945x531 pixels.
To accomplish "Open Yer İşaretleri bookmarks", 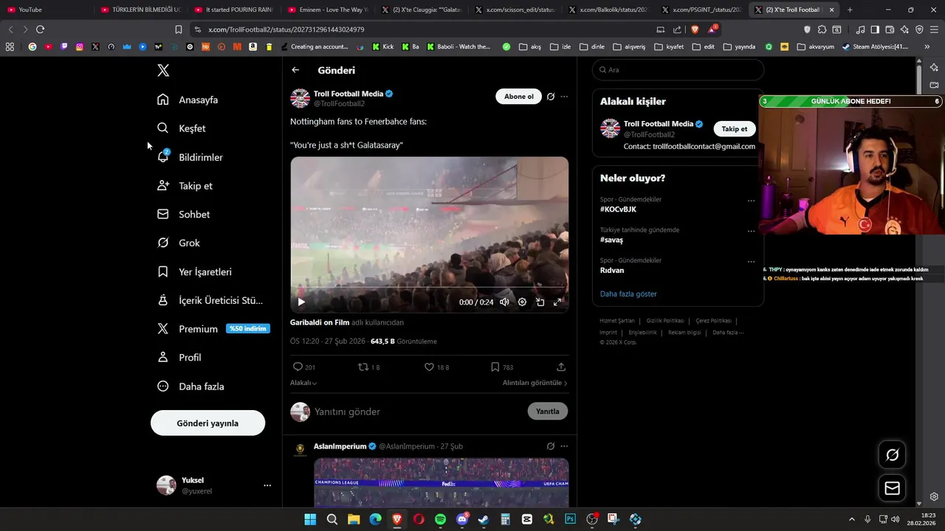I will [195, 271].
